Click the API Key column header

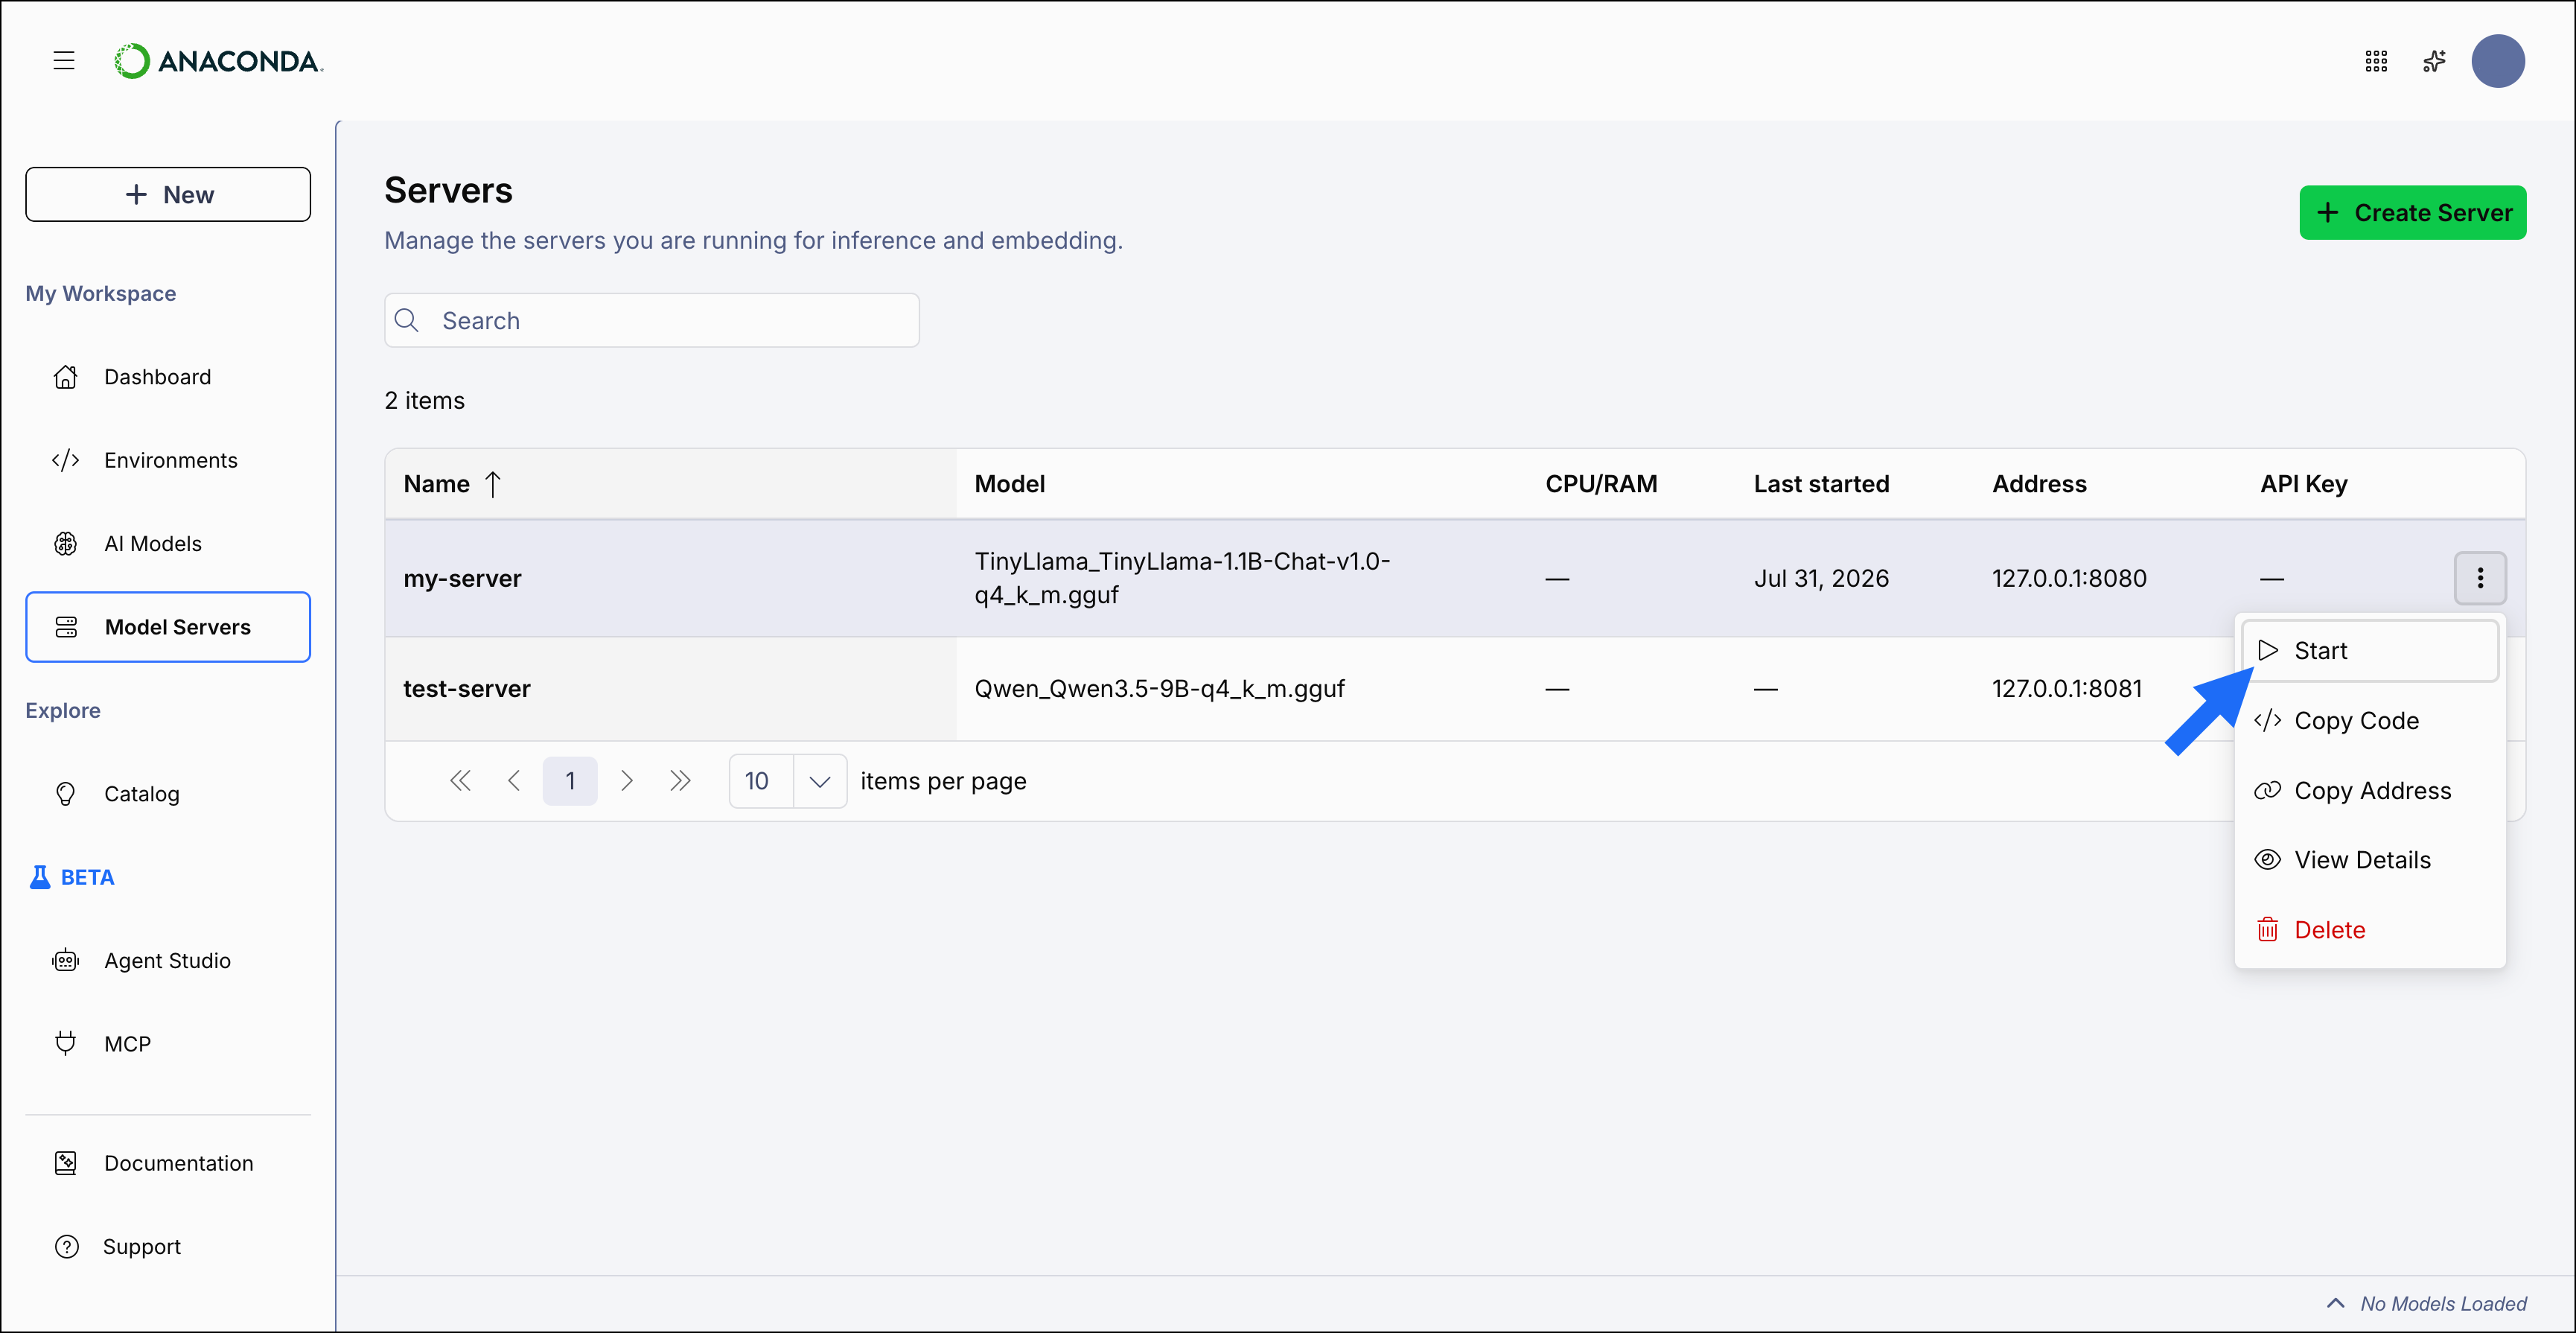pyautogui.click(x=2303, y=484)
